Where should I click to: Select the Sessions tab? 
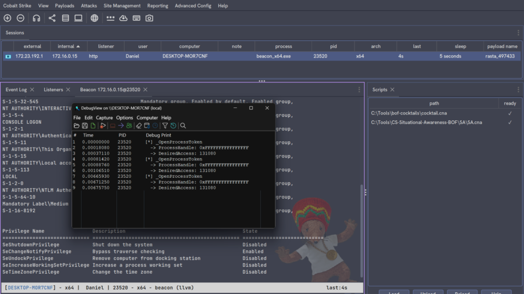point(15,33)
